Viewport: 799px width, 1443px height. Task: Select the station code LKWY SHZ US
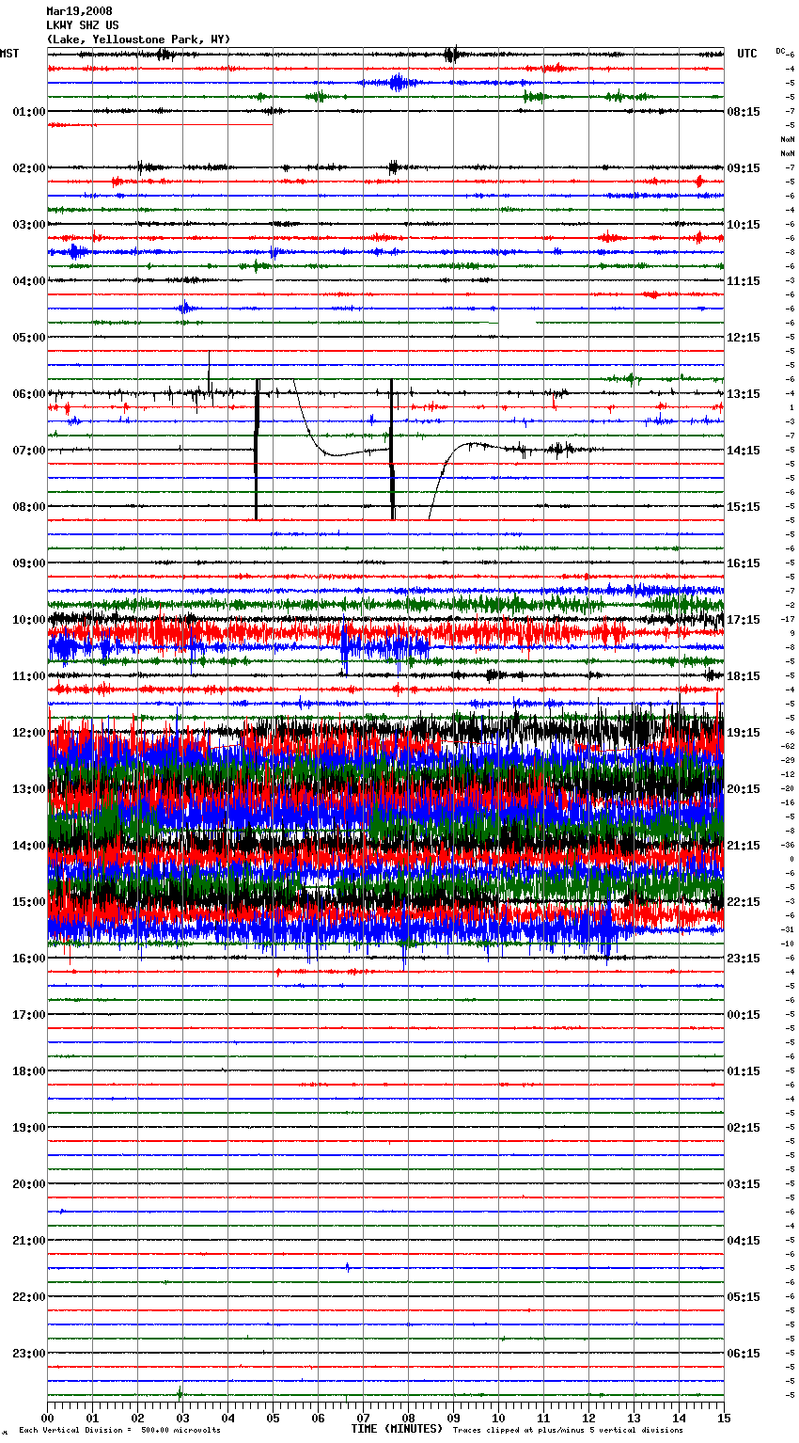[x=82, y=25]
